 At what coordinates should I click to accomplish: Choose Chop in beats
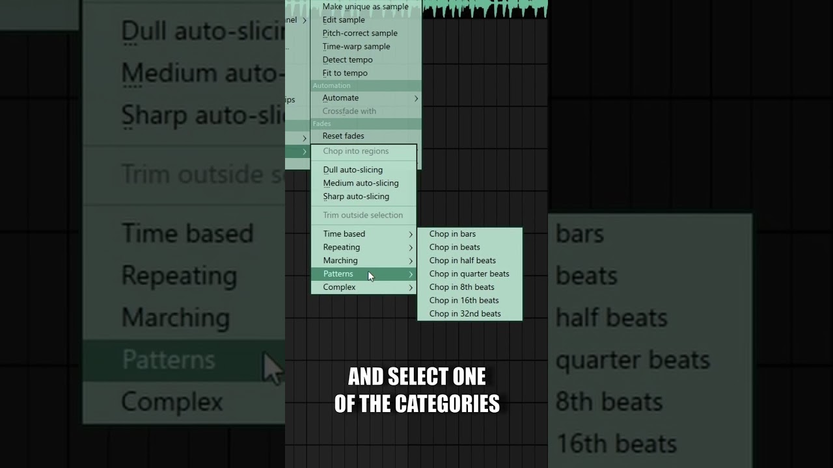469,247
